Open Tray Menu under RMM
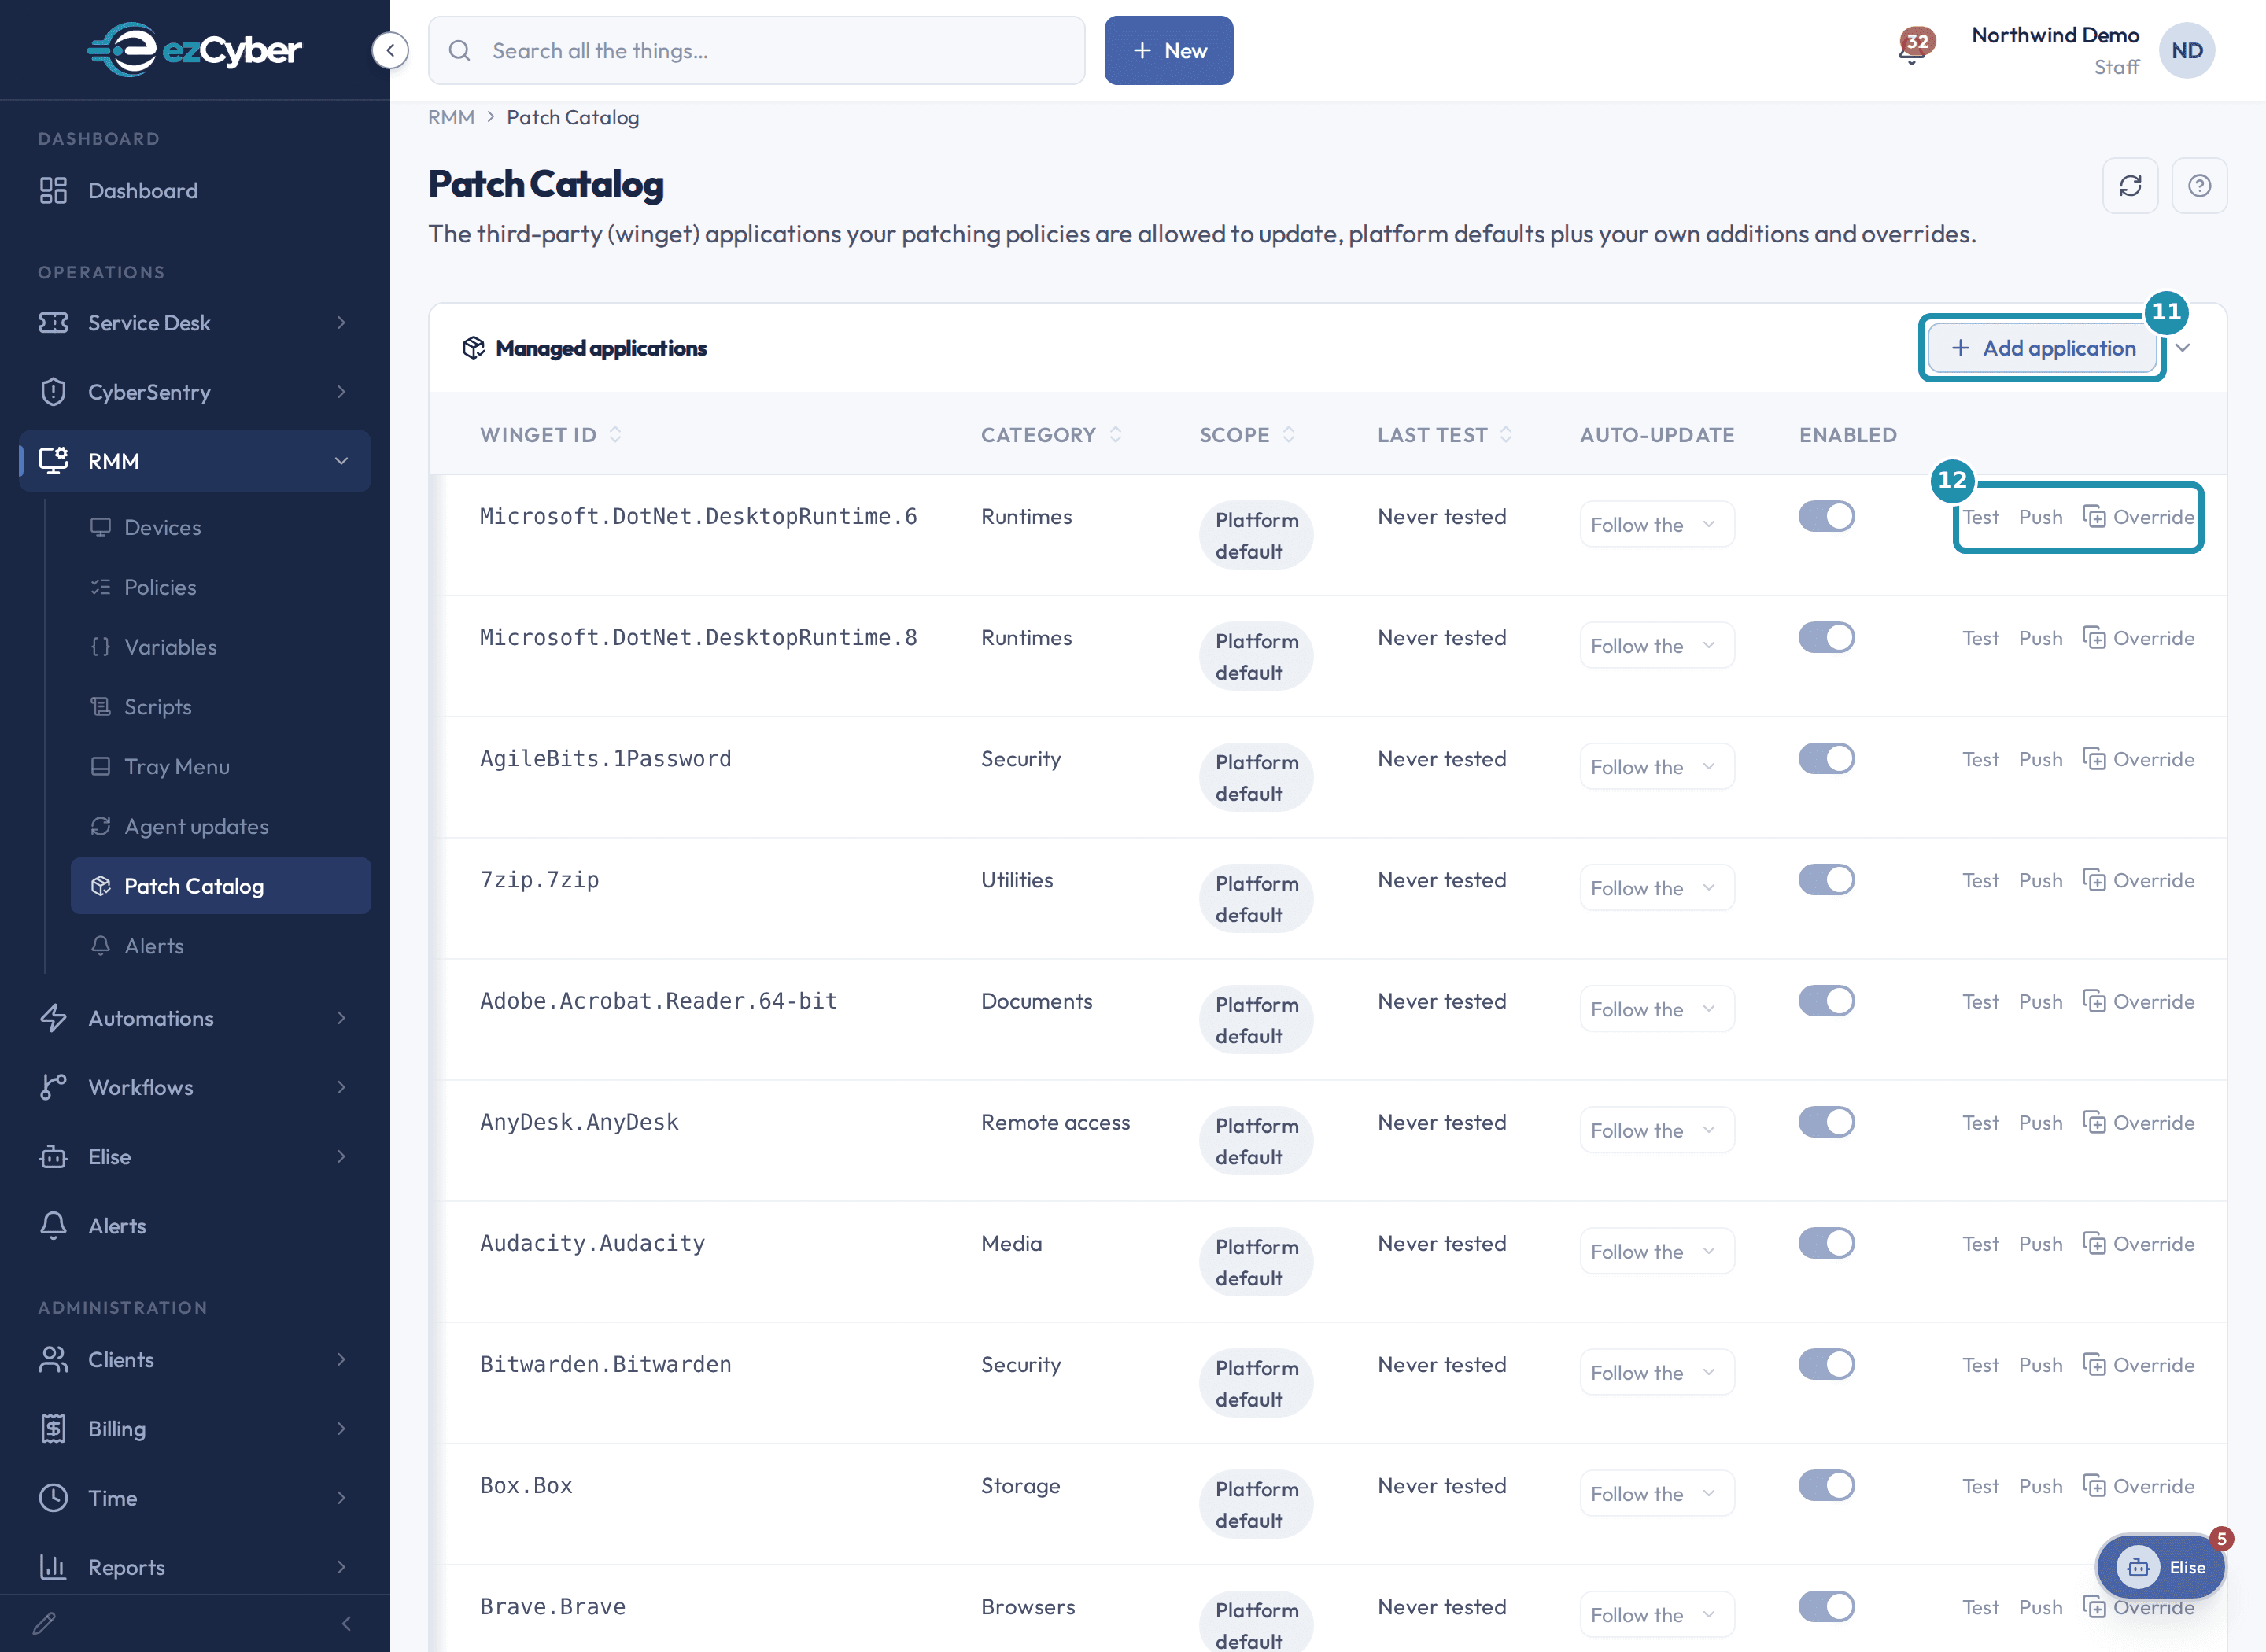 (220, 766)
